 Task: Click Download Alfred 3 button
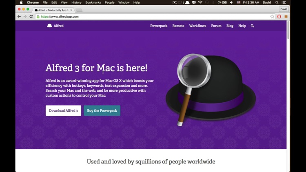tap(63, 110)
